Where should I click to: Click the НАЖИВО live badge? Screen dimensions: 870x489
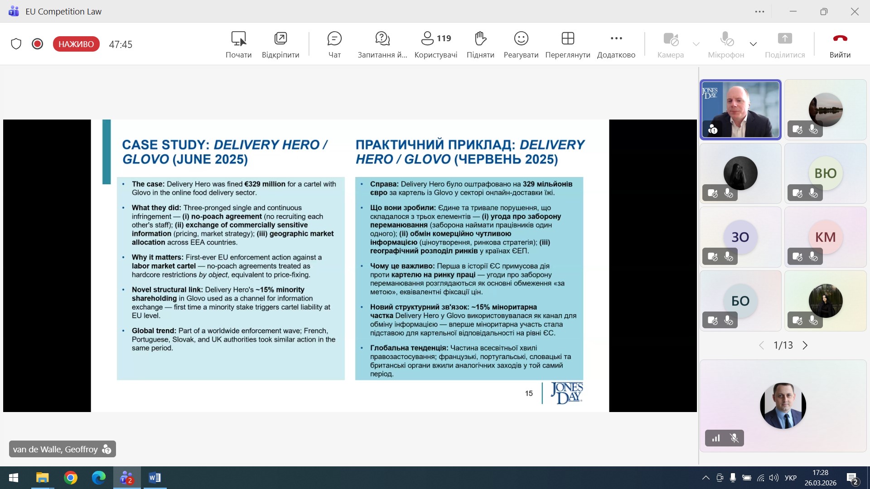[76, 44]
